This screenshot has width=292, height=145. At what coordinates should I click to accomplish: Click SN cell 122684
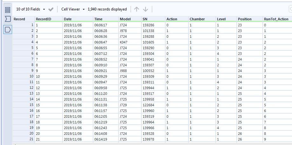click(x=153, y=105)
